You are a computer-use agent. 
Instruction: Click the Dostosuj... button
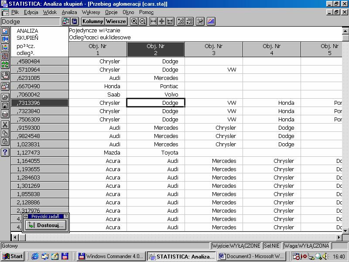46,225
